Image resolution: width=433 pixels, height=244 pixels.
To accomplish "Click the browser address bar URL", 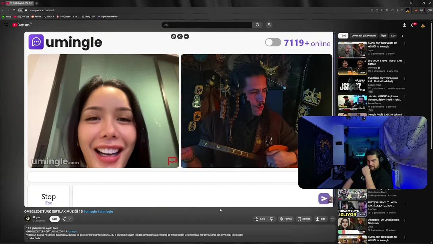I will (x=42, y=10).
